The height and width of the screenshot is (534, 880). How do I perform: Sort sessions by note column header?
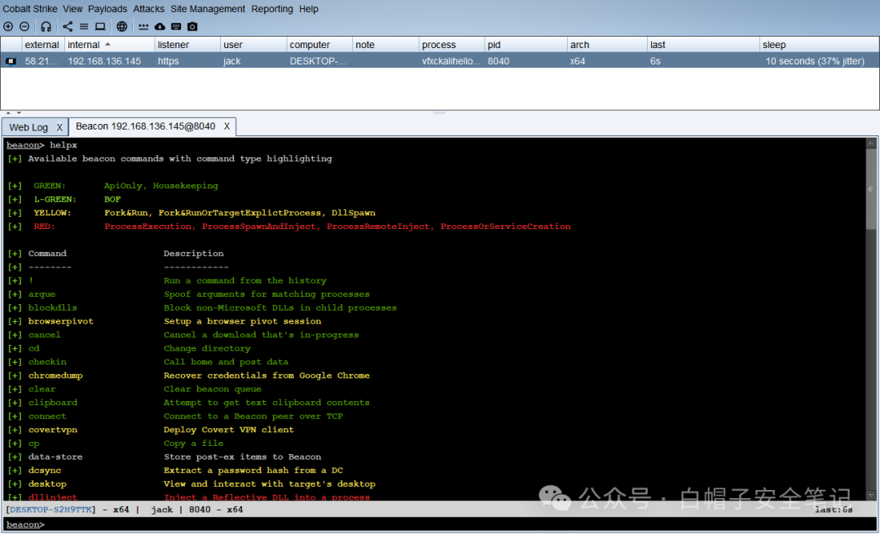point(385,45)
